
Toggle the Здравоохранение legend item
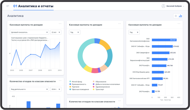coord(101,87)
